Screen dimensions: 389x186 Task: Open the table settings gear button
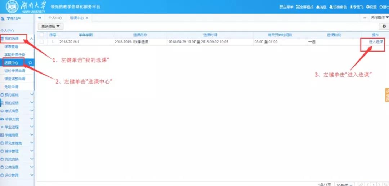click(384, 26)
